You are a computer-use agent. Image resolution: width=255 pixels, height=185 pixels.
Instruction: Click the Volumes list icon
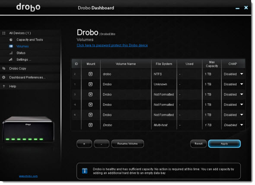click(11, 46)
